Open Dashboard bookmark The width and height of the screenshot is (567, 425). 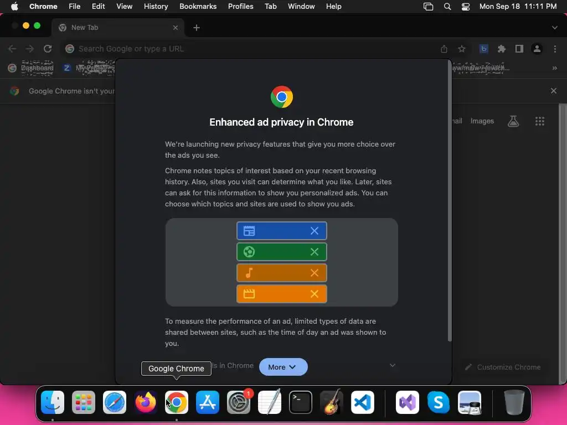[31, 68]
